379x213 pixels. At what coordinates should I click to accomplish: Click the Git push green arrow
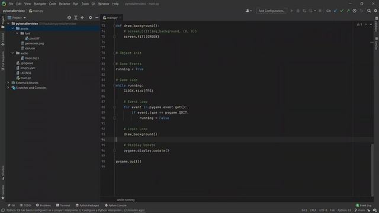point(348,11)
